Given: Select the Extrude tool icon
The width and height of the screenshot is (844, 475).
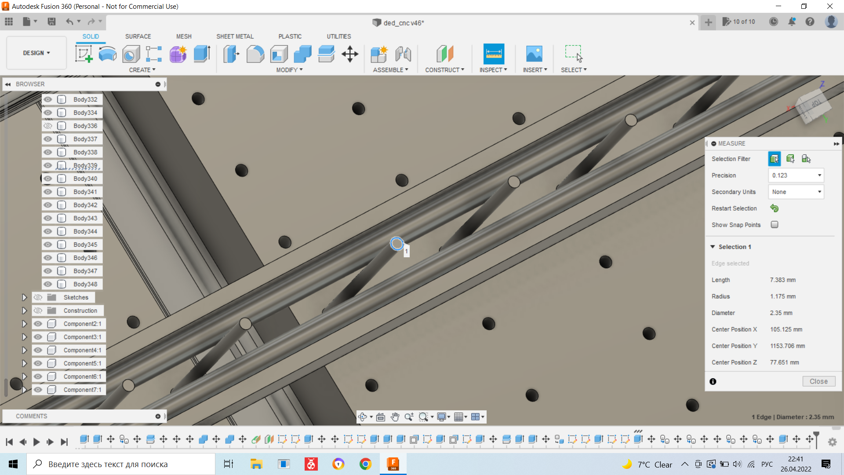Looking at the screenshot, I should coord(202,54).
